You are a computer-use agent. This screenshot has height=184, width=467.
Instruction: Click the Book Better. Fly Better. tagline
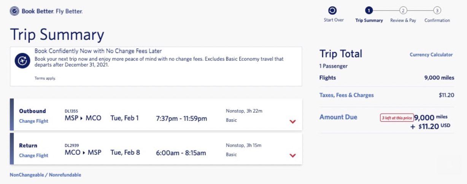click(52, 11)
